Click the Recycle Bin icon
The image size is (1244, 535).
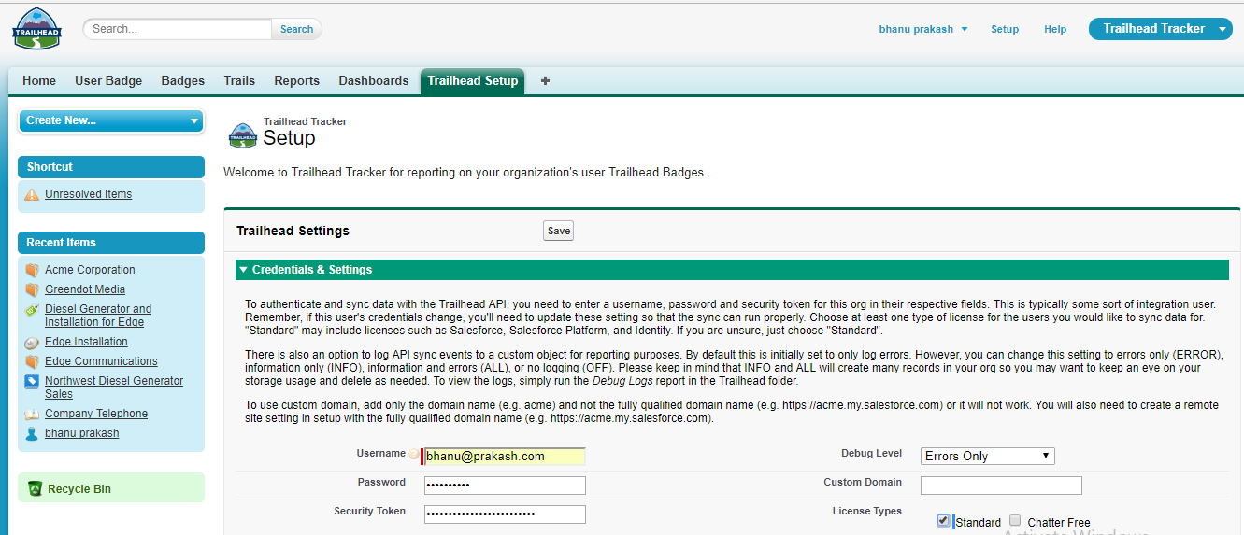pyautogui.click(x=35, y=488)
